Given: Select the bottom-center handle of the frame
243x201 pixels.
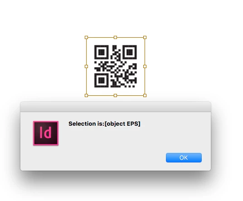Looking at the screenshot, I should point(115,95).
